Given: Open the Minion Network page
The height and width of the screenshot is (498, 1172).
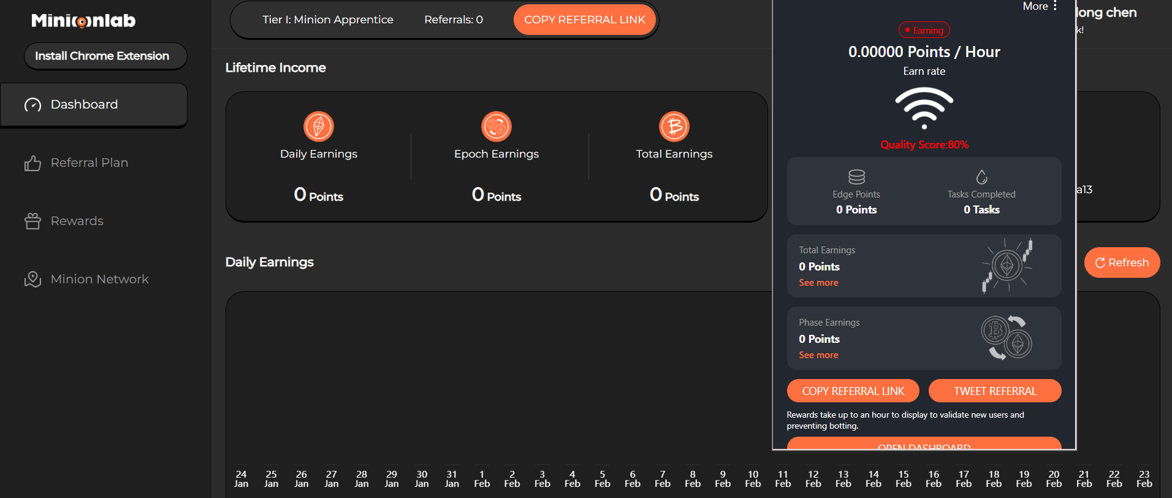Looking at the screenshot, I should (100, 279).
